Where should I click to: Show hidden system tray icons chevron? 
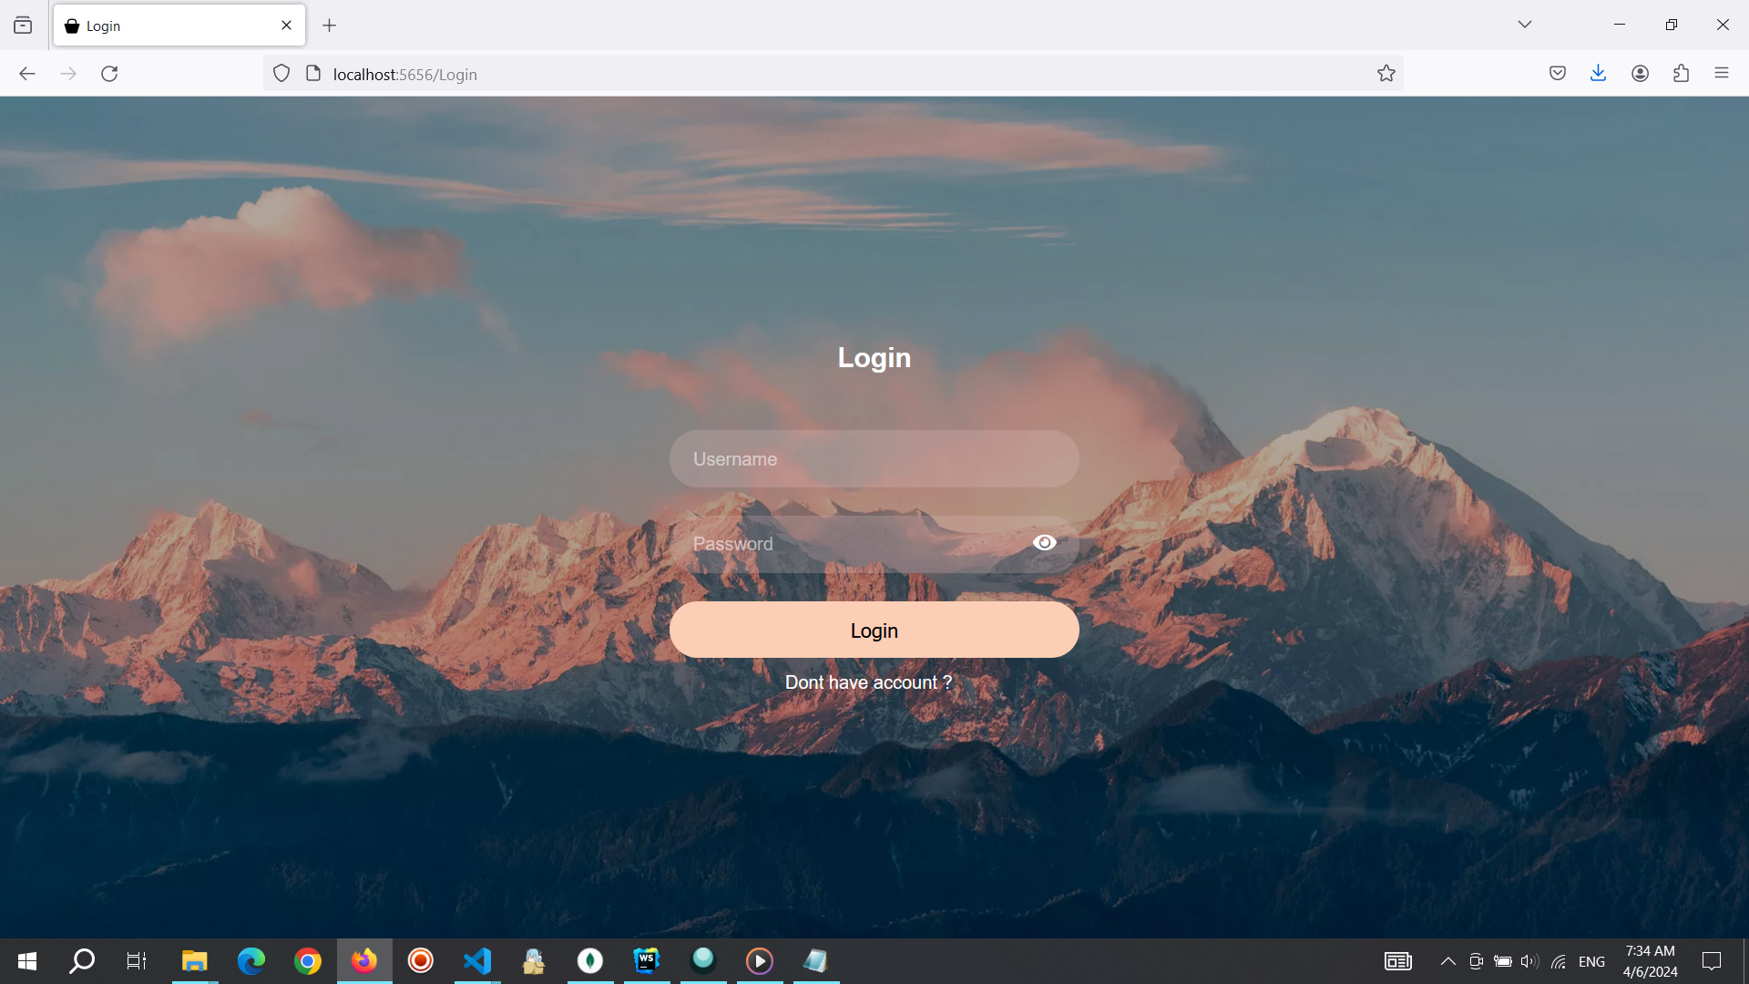coord(1447,961)
